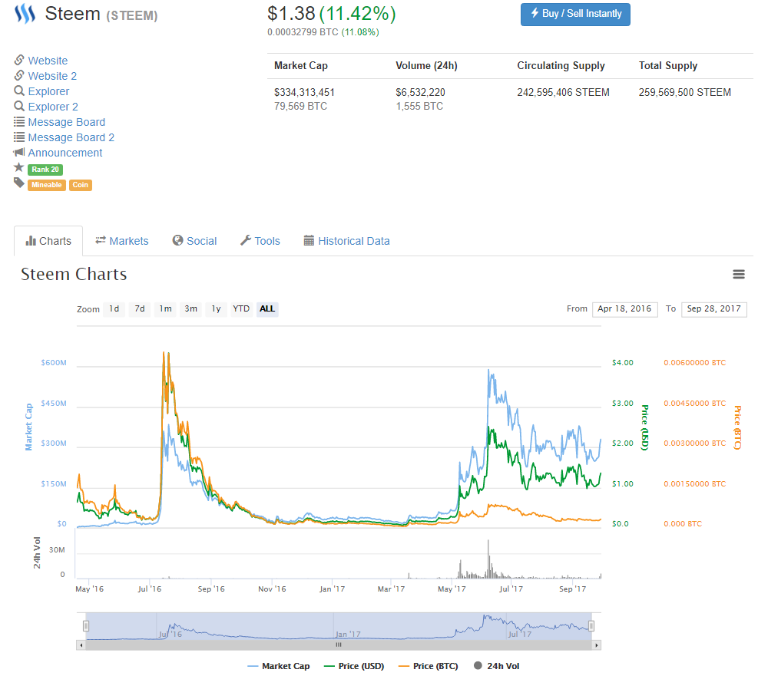Switch to the Markets tab
The width and height of the screenshot is (758, 676).
pos(122,241)
